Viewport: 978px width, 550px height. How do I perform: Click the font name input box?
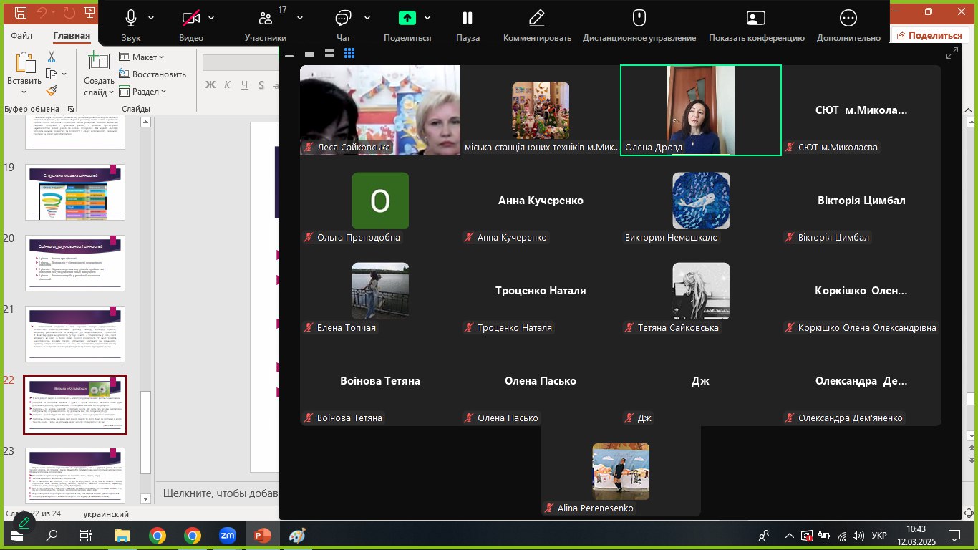(241, 63)
